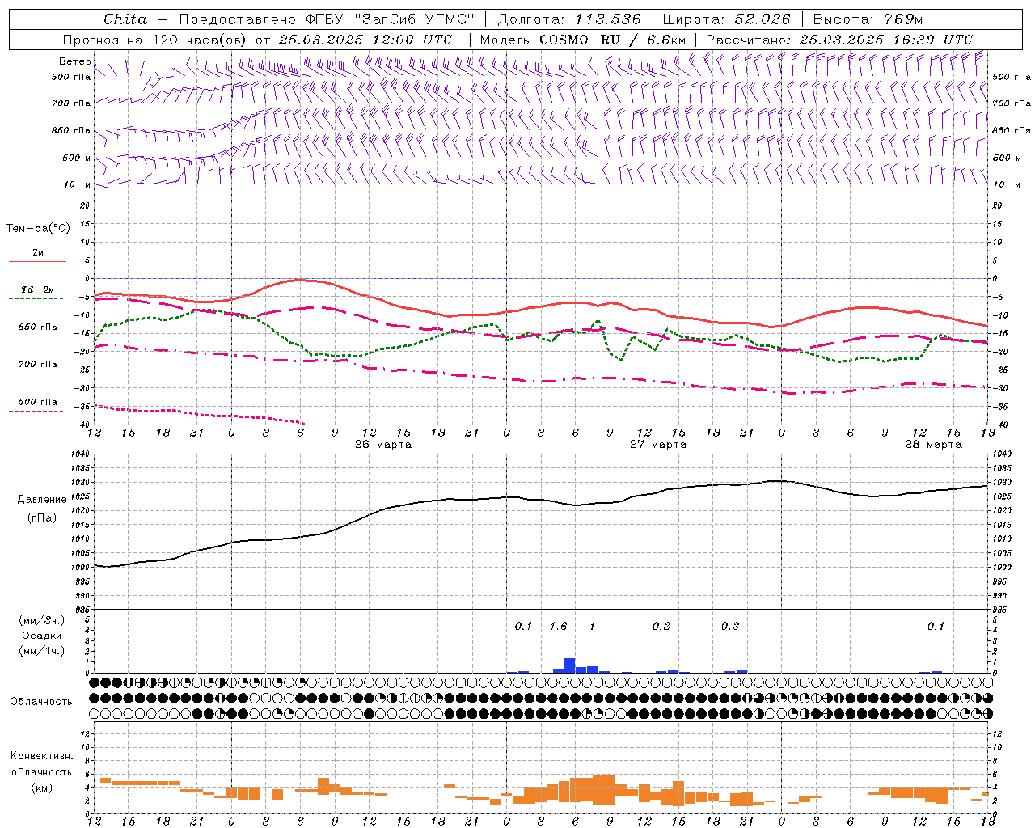This screenshot has width=1035, height=828.
Task: Click the "1.6" precipitation amount
Action: point(558,627)
